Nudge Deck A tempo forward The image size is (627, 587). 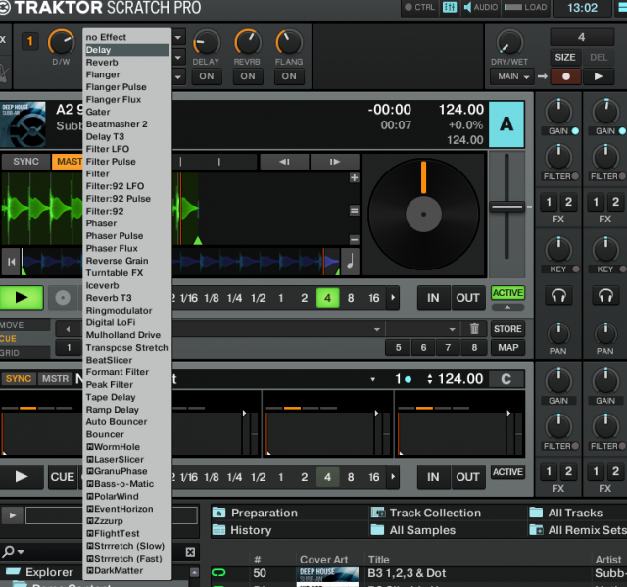pos(335,162)
